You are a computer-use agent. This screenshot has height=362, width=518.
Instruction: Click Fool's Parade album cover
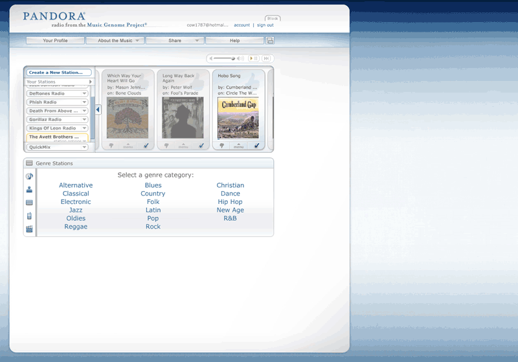tap(183, 118)
